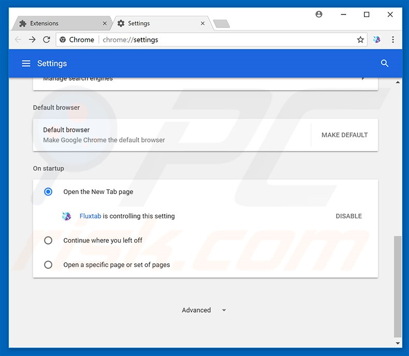The height and width of the screenshot is (356, 409).
Task: Click the address bar showing chrome://settings
Action: 228,40
